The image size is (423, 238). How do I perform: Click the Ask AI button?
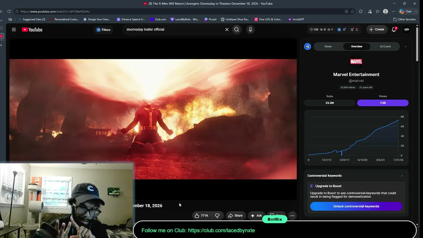pos(256,216)
